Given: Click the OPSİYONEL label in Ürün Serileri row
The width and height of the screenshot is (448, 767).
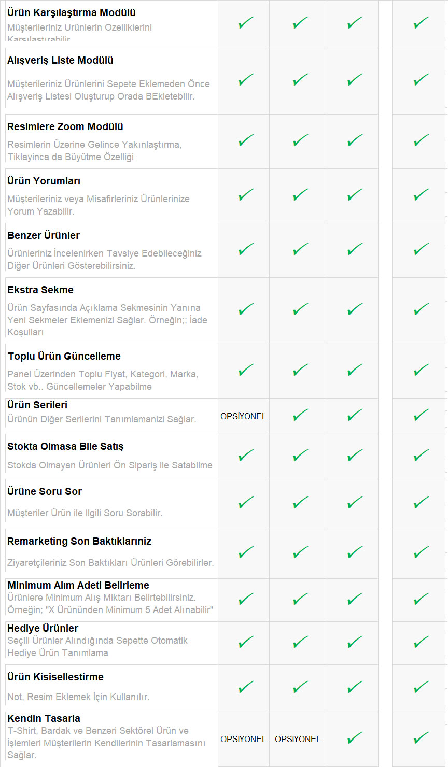Looking at the screenshot, I should point(243,416).
